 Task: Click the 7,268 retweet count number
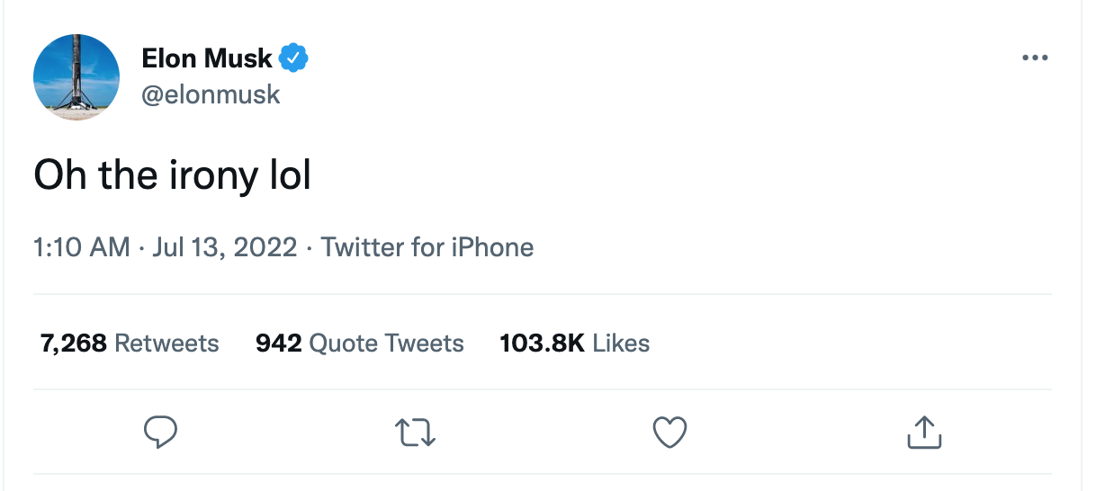click(x=74, y=343)
